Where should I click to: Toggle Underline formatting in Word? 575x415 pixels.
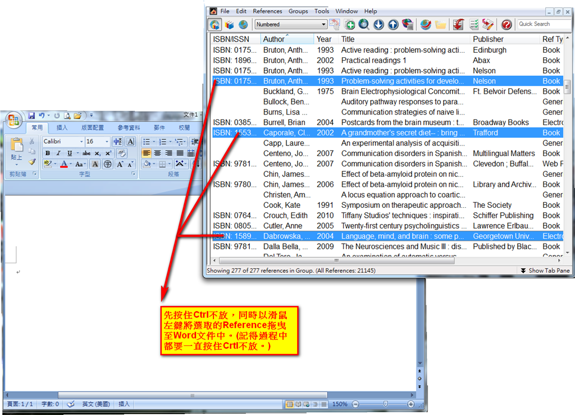click(69, 153)
